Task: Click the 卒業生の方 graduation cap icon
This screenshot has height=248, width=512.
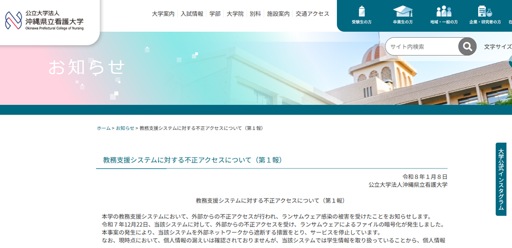Action: click(x=402, y=11)
